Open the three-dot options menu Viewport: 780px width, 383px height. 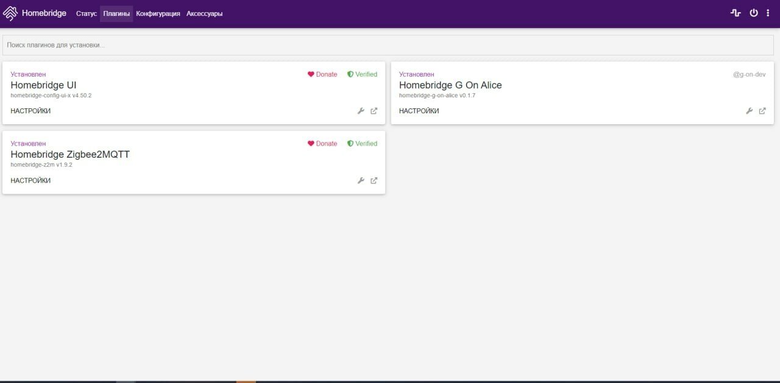(768, 13)
